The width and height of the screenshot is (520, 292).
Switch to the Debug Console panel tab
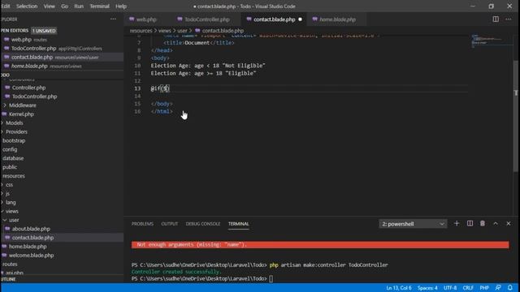(203, 224)
